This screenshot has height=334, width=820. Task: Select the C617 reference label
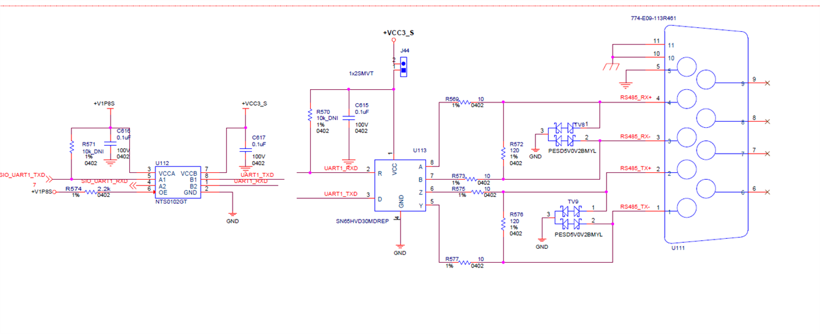[259, 138]
